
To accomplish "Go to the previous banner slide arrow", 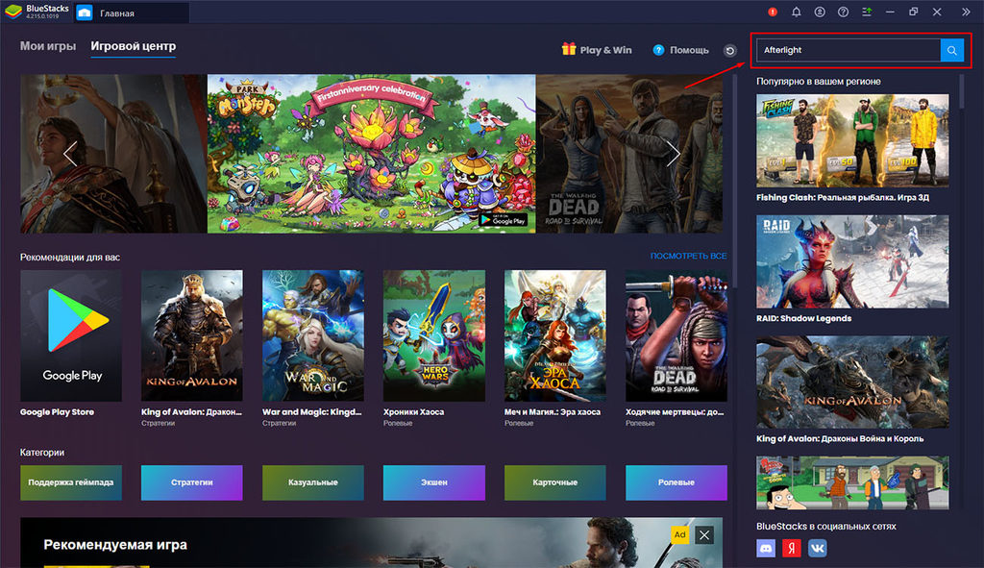I will pyautogui.click(x=70, y=154).
